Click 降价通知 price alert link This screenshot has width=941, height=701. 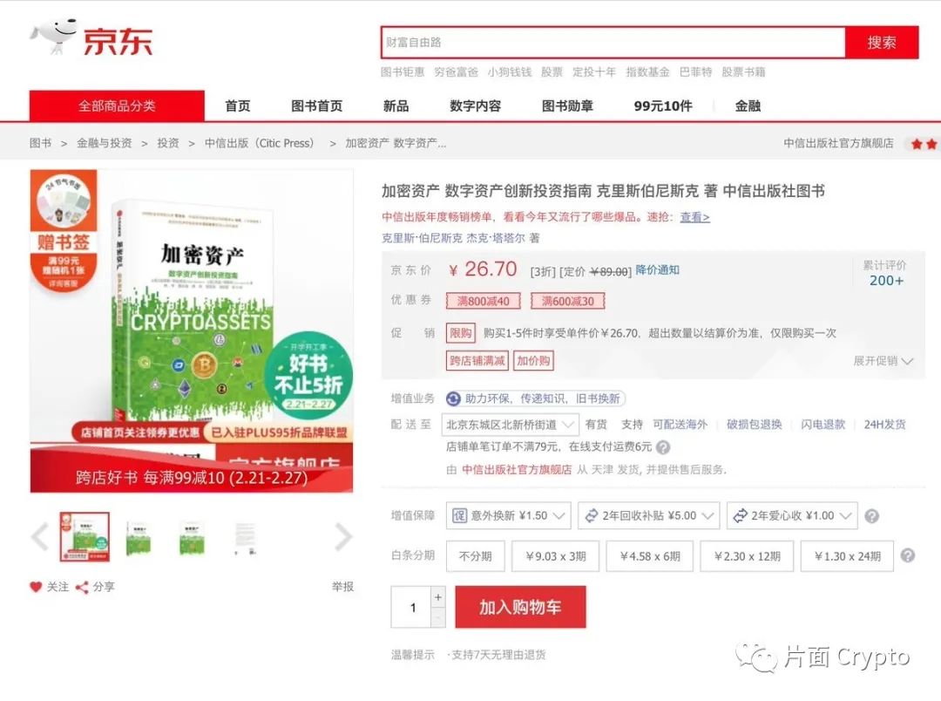click(658, 269)
